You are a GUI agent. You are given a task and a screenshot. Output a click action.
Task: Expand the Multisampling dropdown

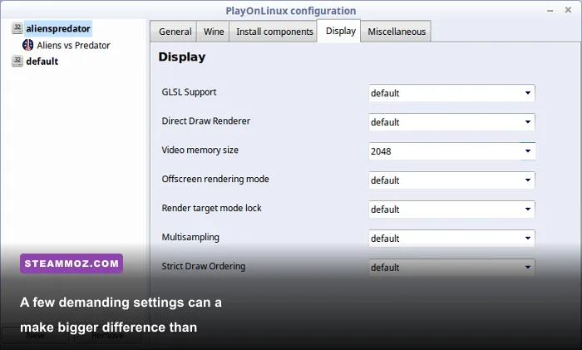[451, 239]
